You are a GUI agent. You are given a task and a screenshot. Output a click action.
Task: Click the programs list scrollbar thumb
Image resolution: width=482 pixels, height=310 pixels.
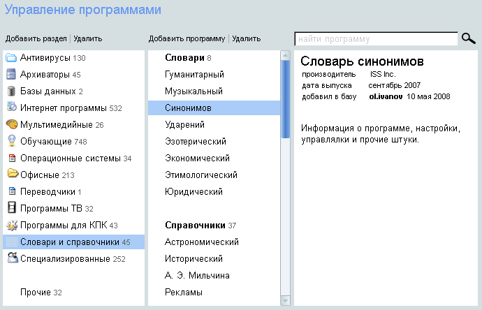[x=284, y=98]
